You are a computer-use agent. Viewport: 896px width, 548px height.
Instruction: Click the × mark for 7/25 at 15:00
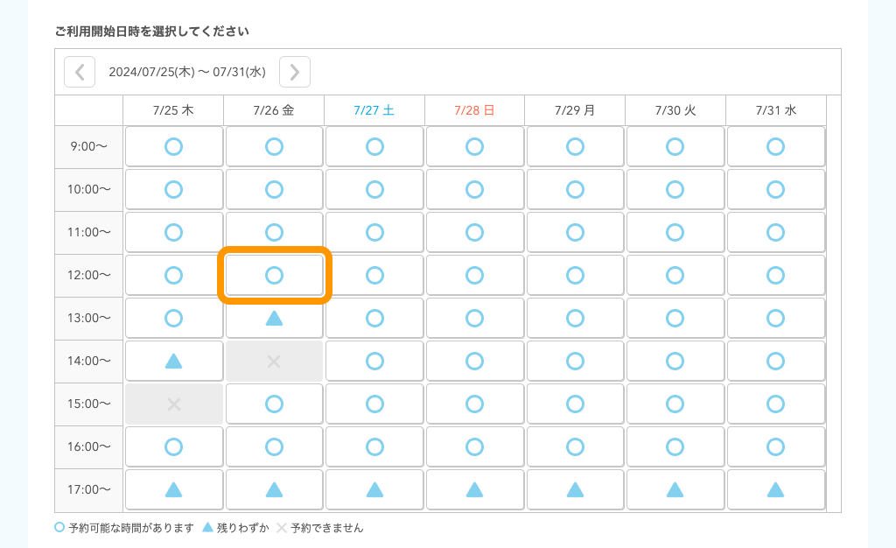173,404
